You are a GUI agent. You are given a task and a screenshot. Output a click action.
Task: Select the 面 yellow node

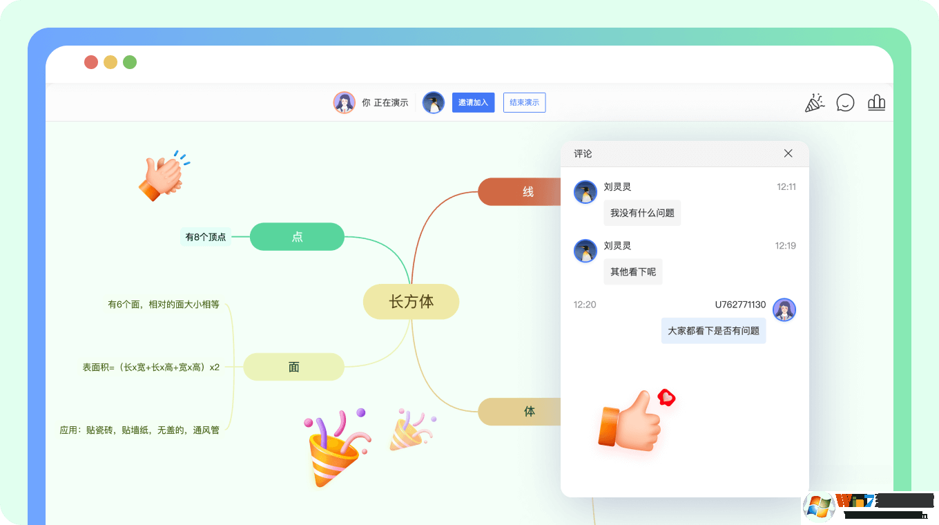[293, 367]
